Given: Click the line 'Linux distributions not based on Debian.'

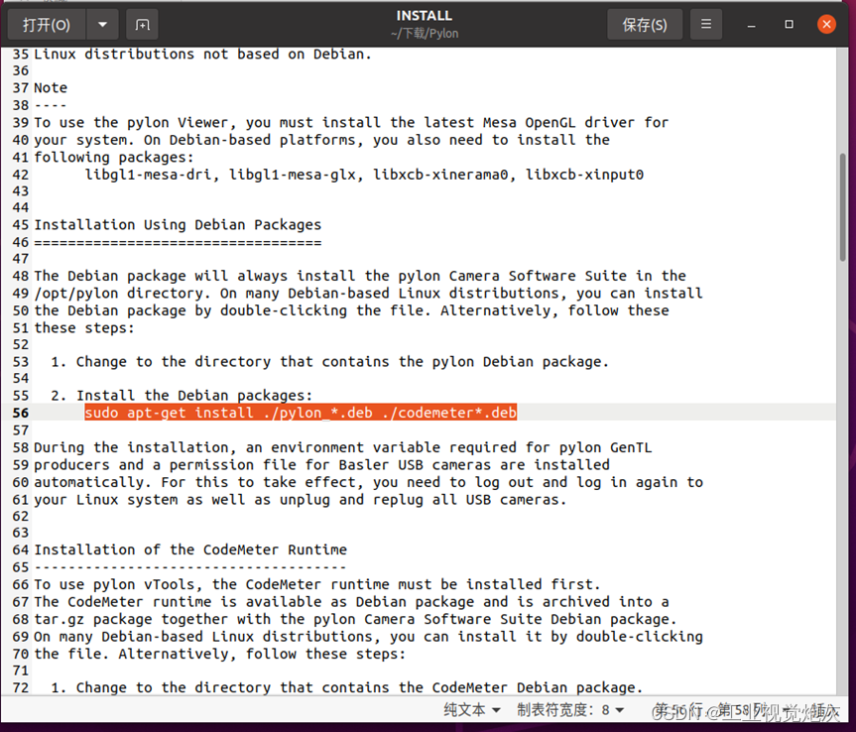Looking at the screenshot, I should pos(203,54).
